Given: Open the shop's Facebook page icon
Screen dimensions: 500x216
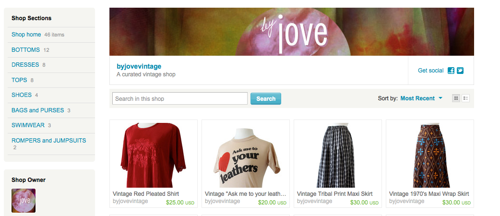Looking at the screenshot, I should (x=451, y=71).
